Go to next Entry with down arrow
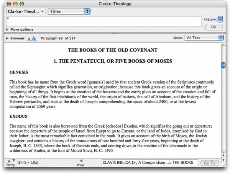The width and height of the screenshot is (230, 174). (x=13, y=161)
